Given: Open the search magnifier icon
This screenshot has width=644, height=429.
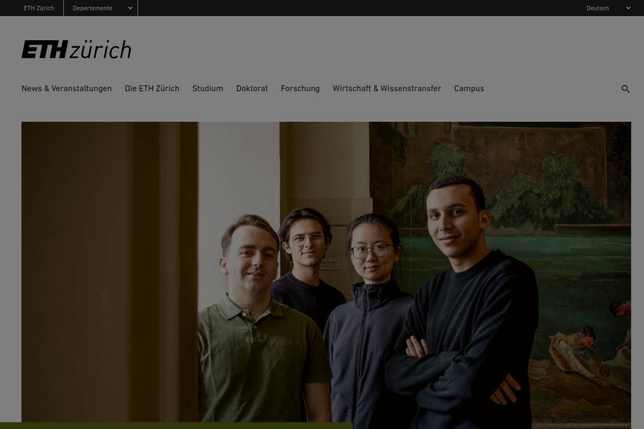Looking at the screenshot, I should coord(625,89).
